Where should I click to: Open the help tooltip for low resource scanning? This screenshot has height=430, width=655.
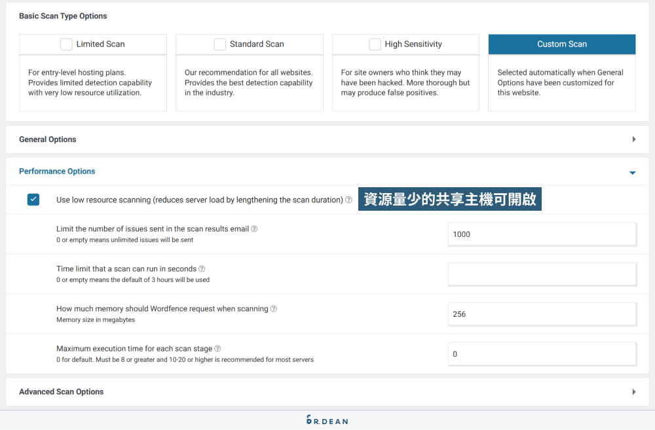pos(349,200)
